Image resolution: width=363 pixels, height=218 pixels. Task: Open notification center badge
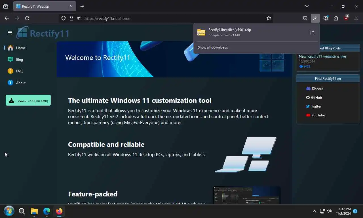[355, 211]
